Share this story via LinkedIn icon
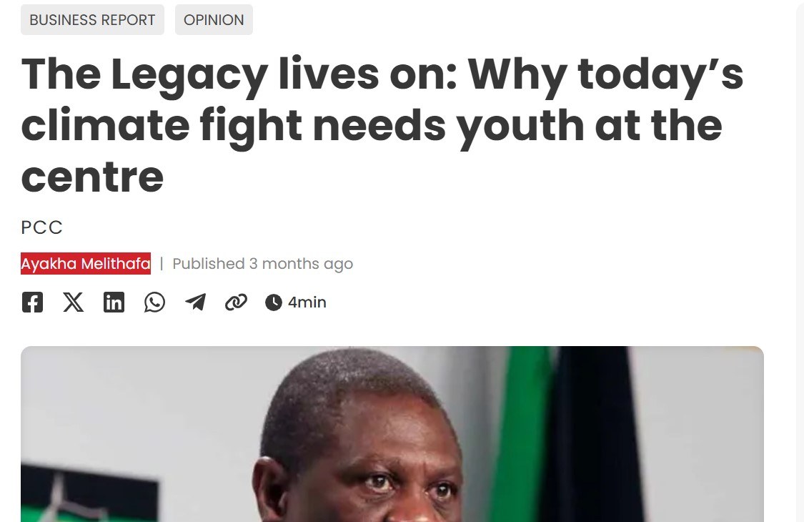804x522 pixels. click(x=114, y=302)
